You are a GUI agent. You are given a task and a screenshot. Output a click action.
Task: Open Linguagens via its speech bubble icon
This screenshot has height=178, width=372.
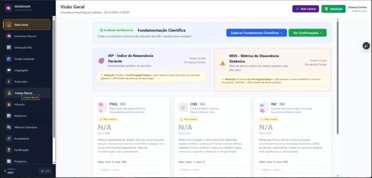pyautogui.click(x=9, y=70)
